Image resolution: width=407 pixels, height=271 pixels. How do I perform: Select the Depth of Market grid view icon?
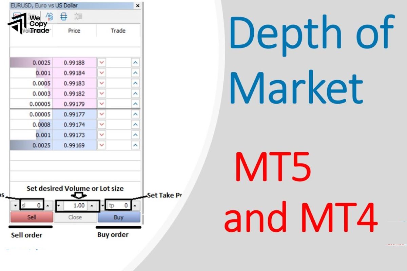click(64, 16)
